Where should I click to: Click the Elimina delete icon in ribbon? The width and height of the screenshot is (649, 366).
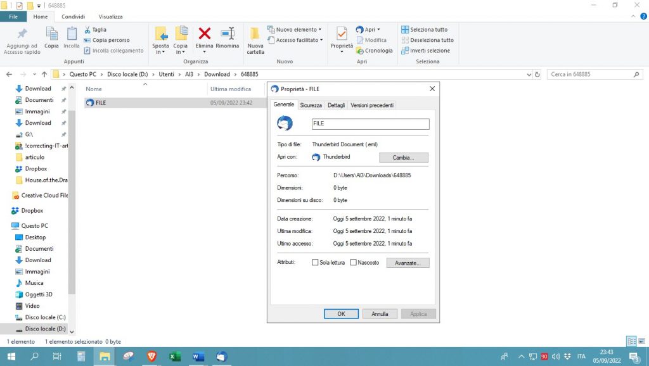pyautogui.click(x=204, y=34)
